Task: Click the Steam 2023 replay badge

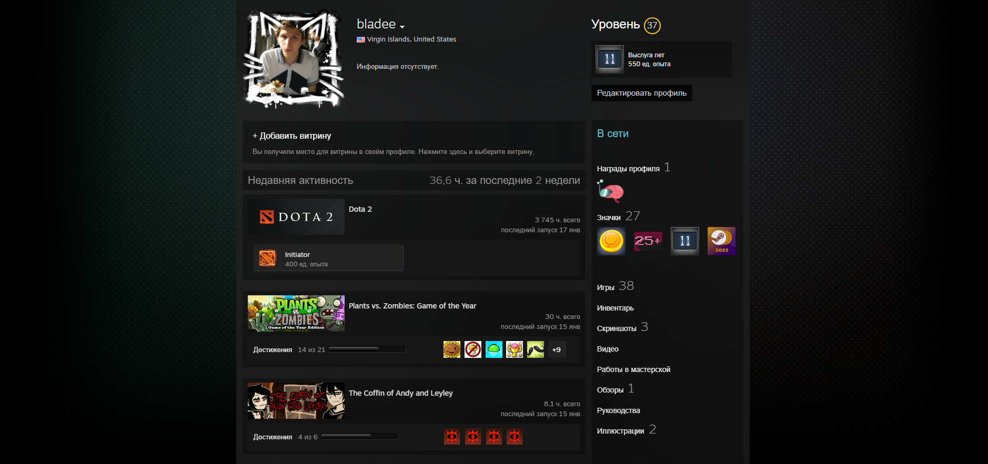Action: click(x=721, y=241)
